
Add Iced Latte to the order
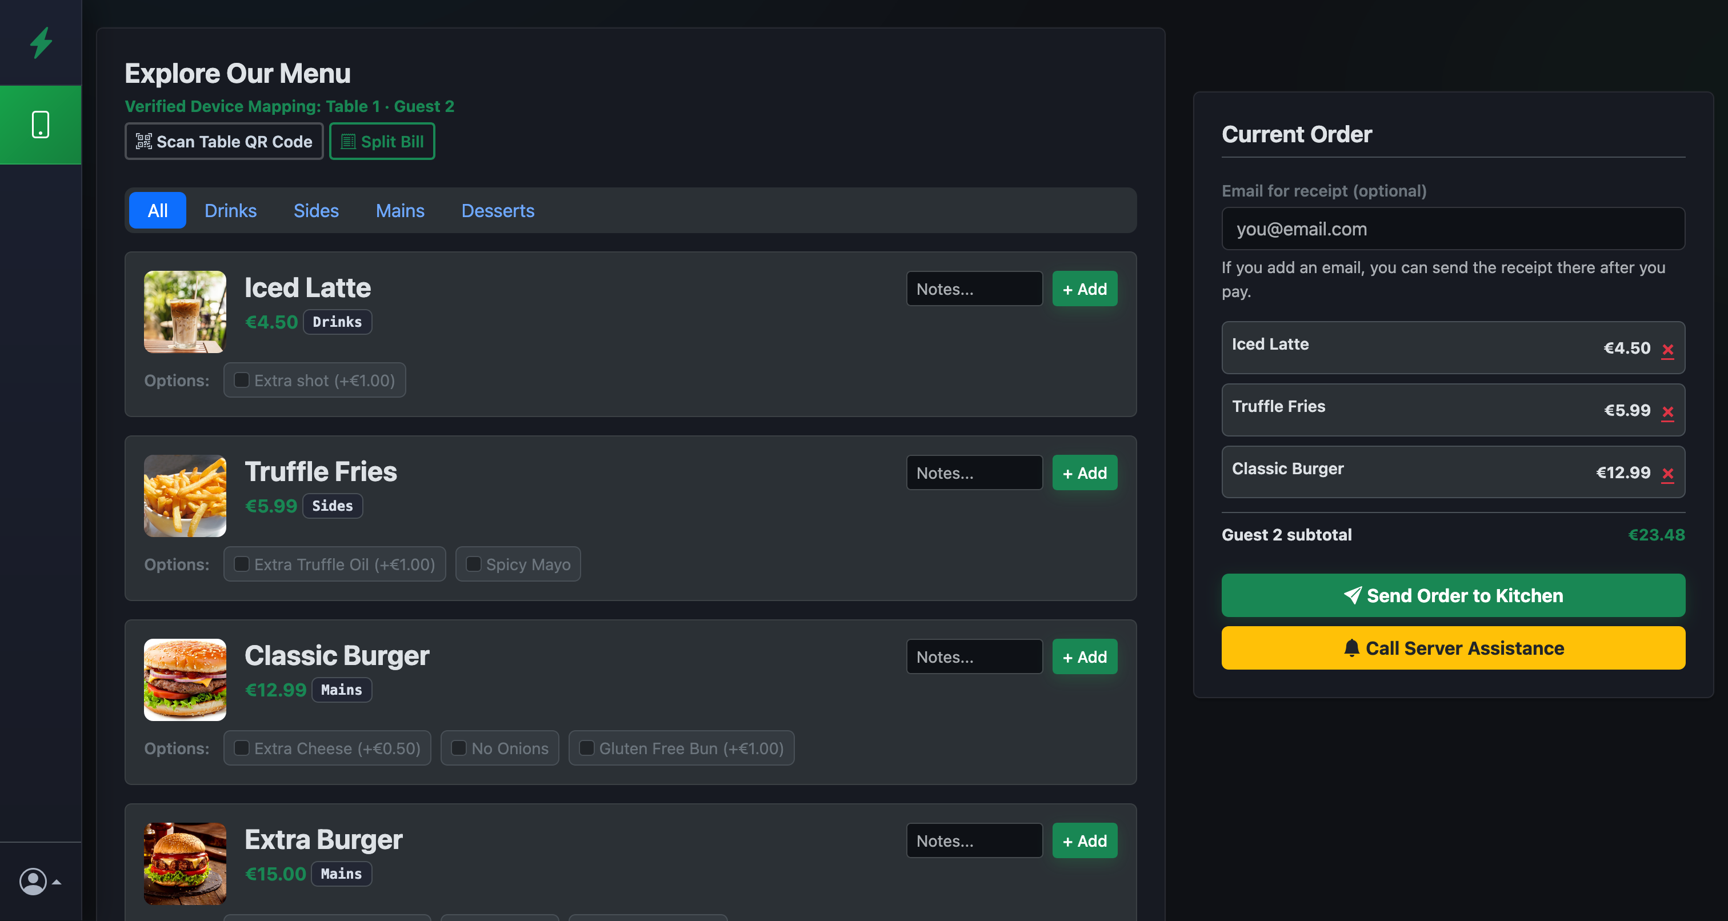[x=1085, y=289]
